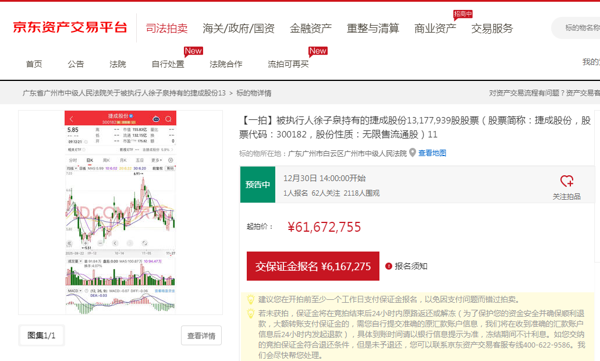Open the 法院 tab
This screenshot has height=361, width=600.
pyautogui.click(x=118, y=64)
